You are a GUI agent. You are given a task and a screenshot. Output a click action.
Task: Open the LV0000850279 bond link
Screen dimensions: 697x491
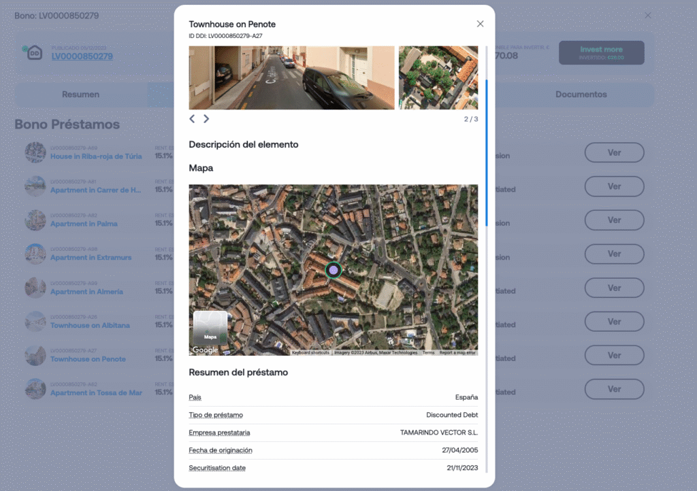pos(82,56)
